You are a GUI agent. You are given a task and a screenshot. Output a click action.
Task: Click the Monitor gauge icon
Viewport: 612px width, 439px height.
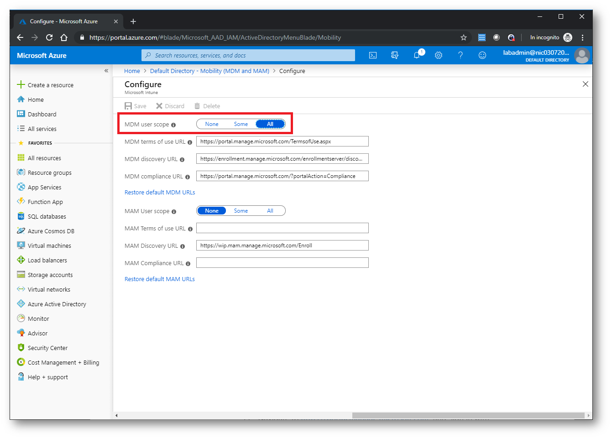[21, 319]
